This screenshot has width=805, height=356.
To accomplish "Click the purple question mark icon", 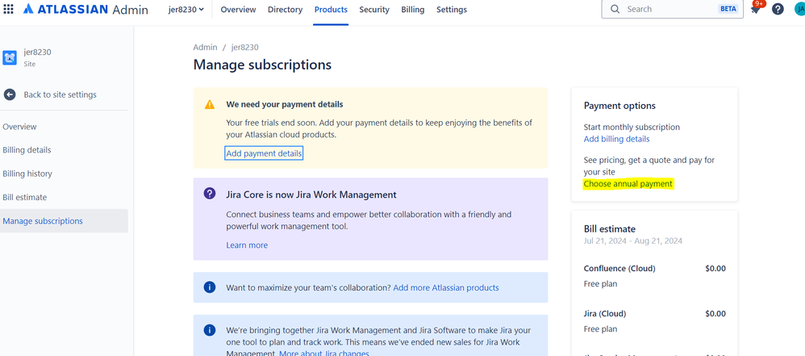I will coord(210,194).
